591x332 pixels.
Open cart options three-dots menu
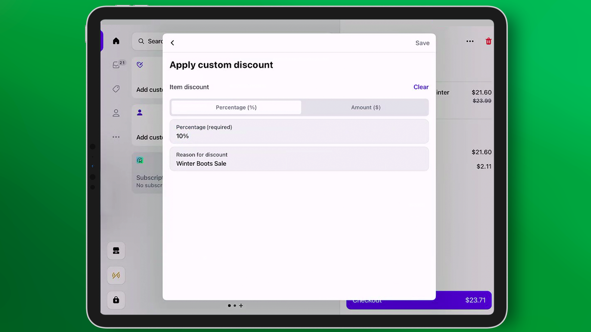470,41
